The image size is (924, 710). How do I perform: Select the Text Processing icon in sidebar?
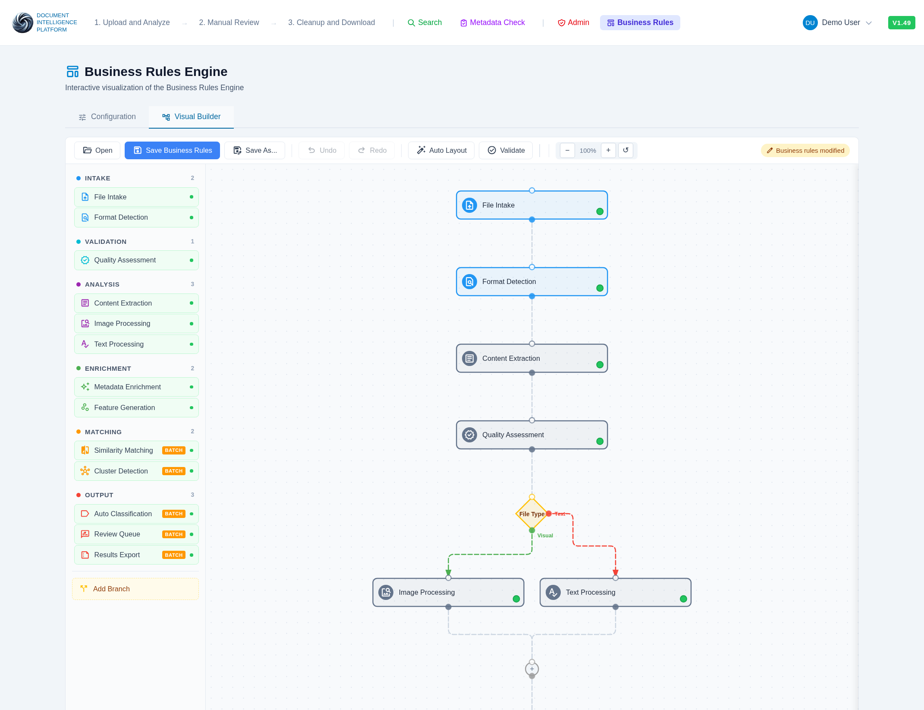click(x=85, y=344)
